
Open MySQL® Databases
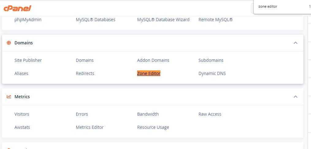95,20
